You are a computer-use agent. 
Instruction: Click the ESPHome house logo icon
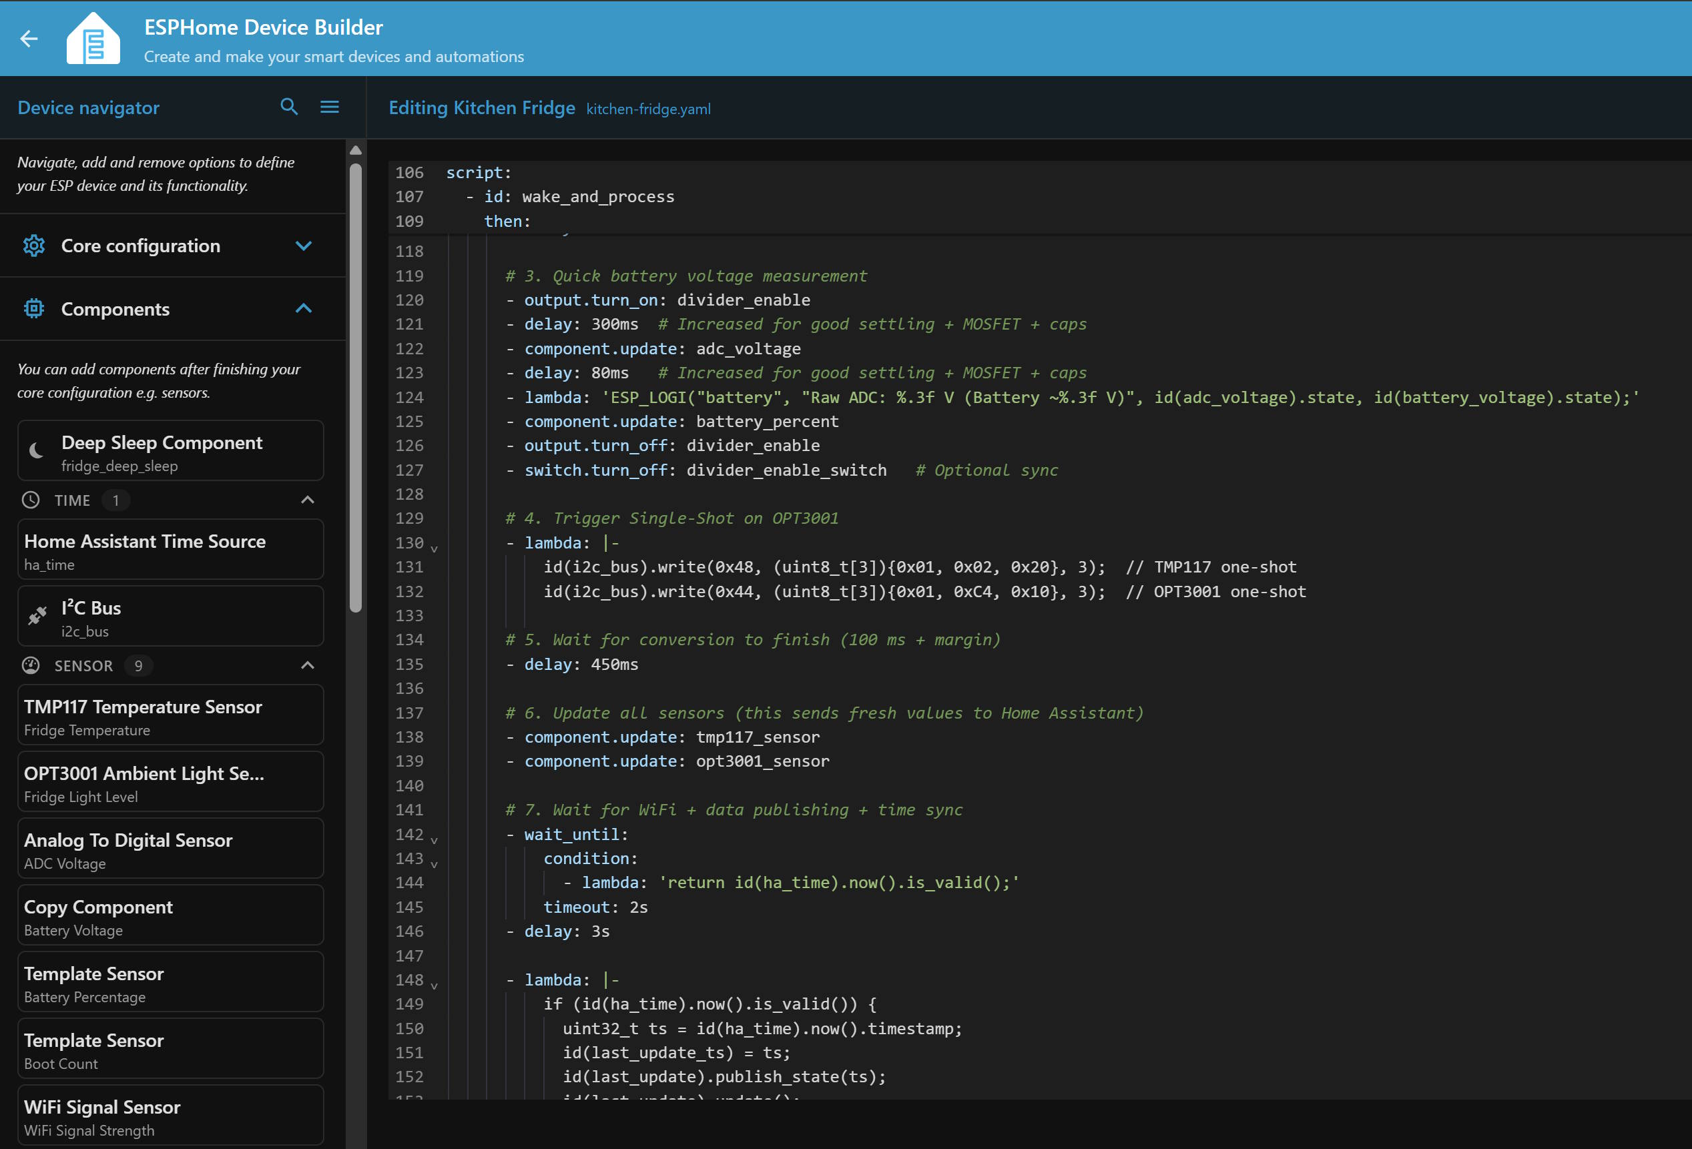(93, 39)
